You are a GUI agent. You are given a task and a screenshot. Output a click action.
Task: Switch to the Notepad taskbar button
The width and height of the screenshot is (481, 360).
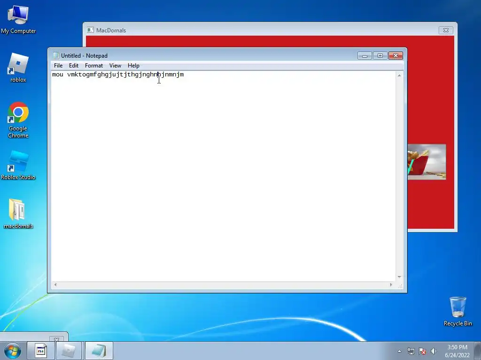[x=99, y=351]
